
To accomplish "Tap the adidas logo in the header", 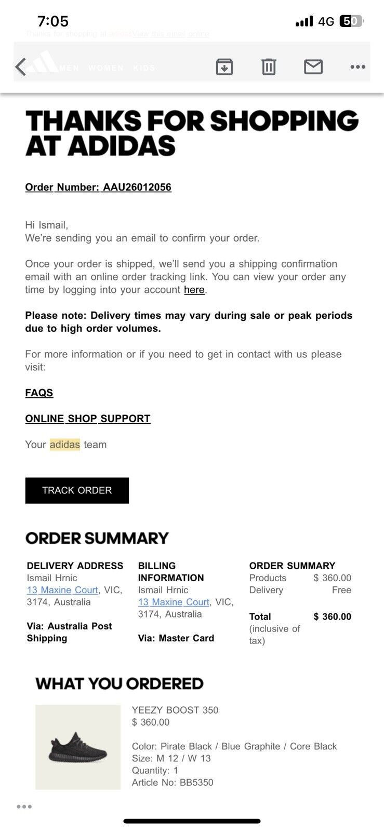I will click(x=43, y=62).
